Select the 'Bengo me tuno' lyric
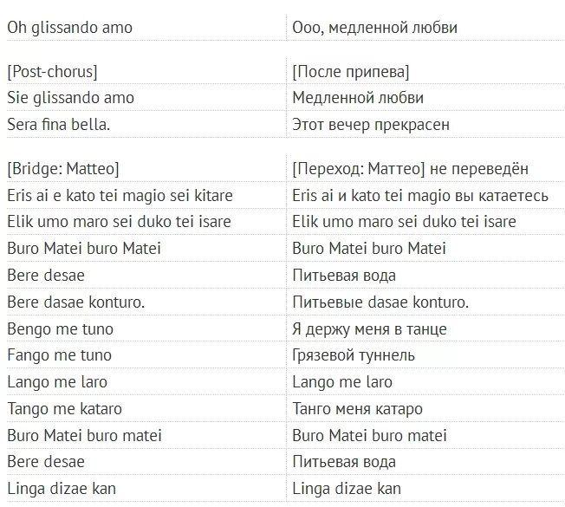 [60, 329]
